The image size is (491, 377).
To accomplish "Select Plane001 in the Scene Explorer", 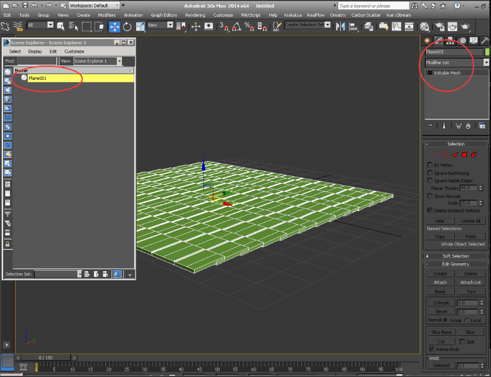I will tap(38, 77).
